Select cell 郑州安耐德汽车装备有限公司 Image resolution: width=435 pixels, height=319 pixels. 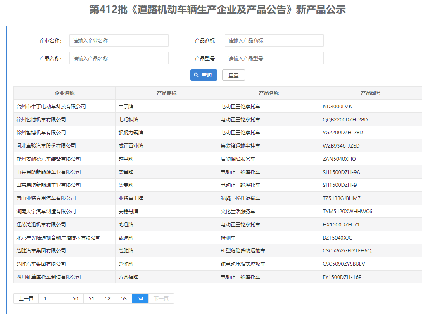pyautogui.click(x=64, y=159)
